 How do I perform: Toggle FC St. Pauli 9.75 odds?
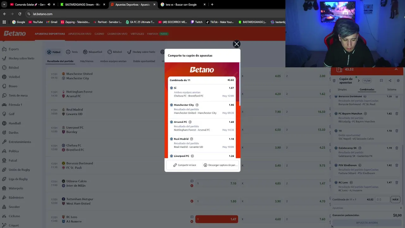[x=306, y=165]
